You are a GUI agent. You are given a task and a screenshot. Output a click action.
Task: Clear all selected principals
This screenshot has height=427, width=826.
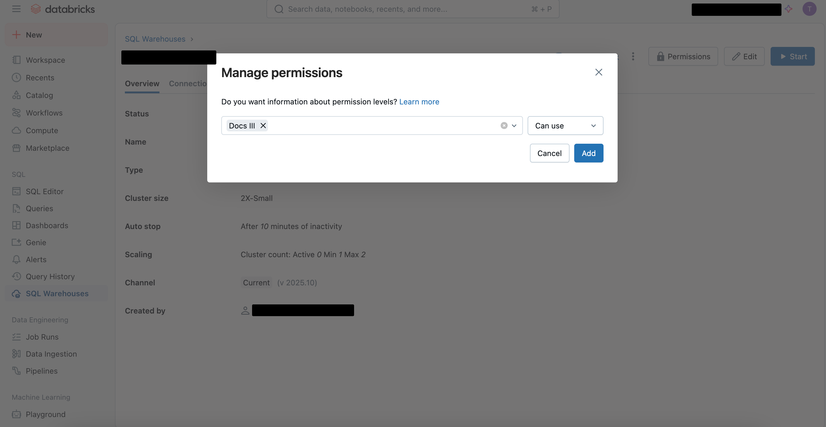(x=504, y=126)
